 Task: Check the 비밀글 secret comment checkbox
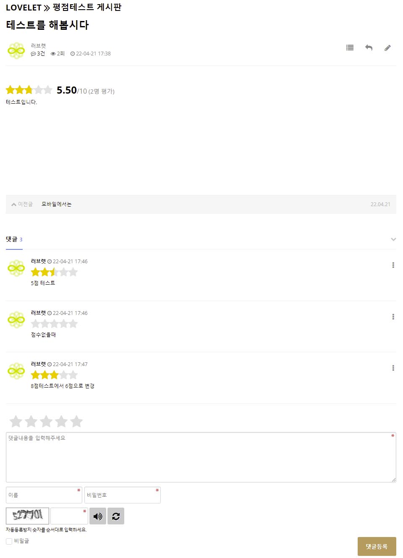click(9, 541)
